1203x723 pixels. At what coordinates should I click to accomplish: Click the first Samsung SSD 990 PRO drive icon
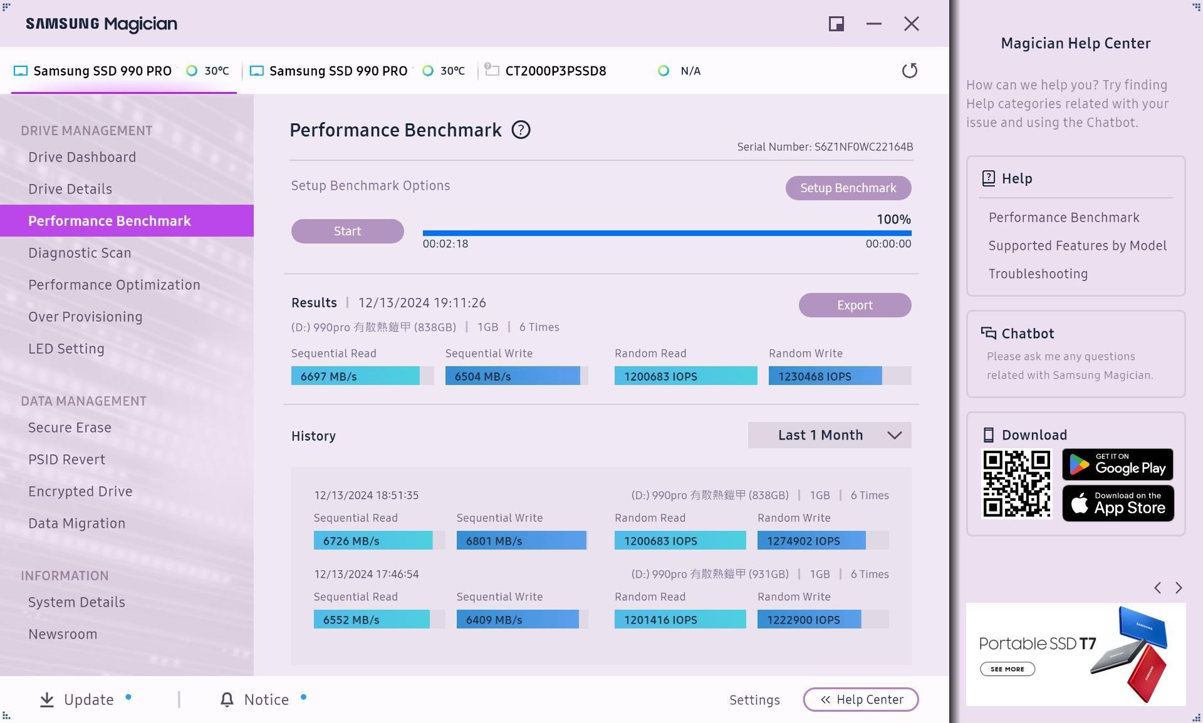coord(21,71)
